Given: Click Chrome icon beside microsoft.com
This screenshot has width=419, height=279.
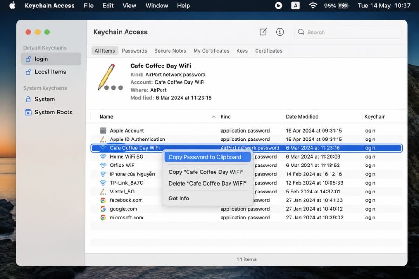Looking at the screenshot, I should tap(103, 218).
